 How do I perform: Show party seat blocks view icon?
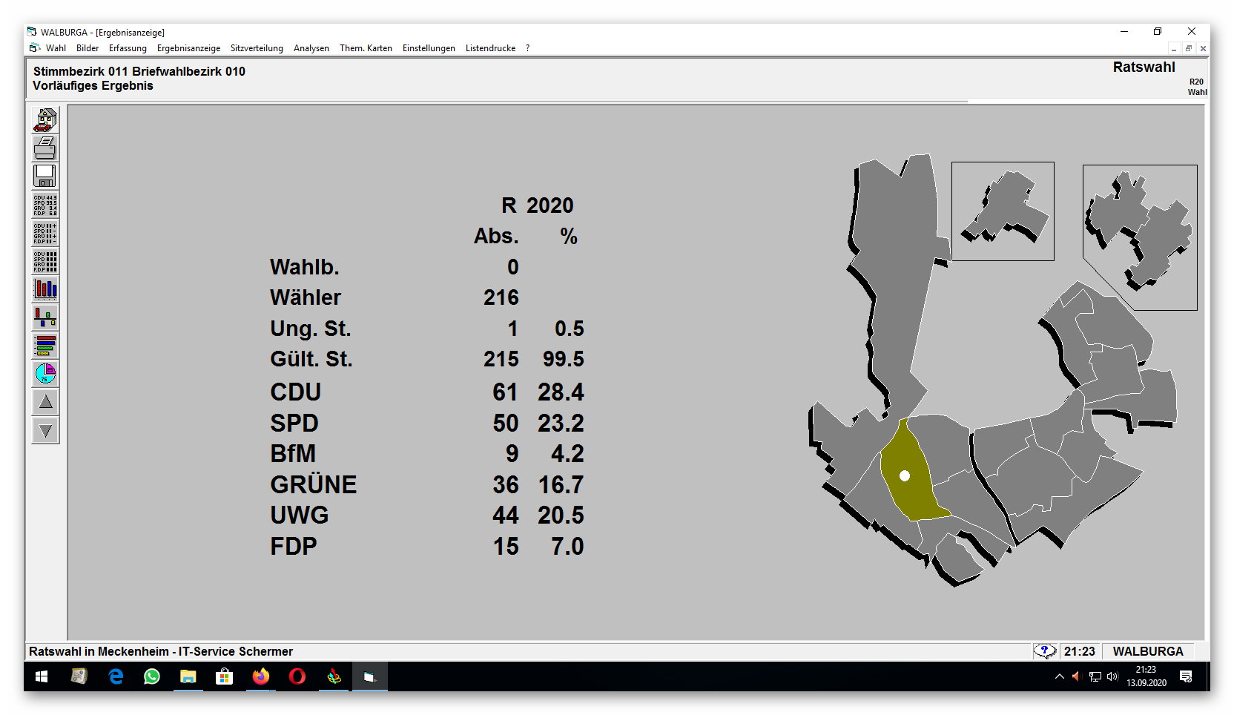[45, 261]
